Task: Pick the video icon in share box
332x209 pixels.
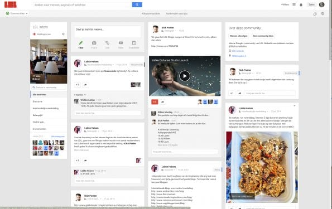Action: (121, 43)
